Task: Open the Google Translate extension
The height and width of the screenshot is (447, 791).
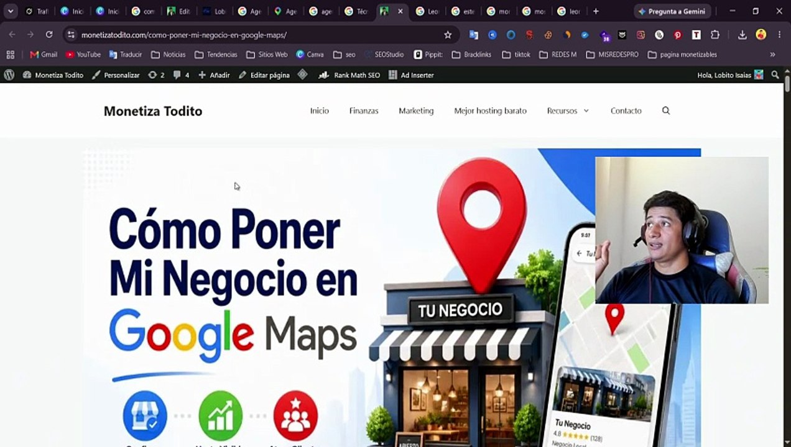Action: [x=474, y=35]
